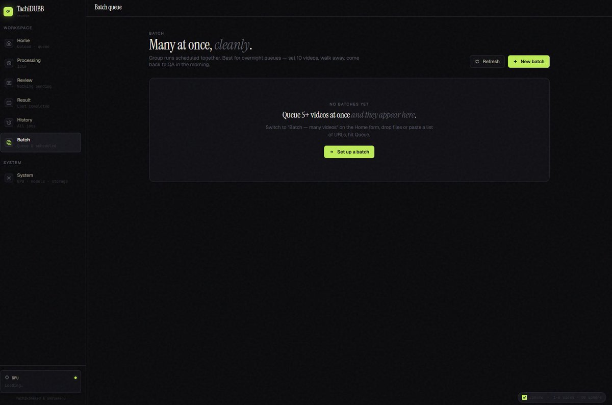Open the Home menu item

41,43
